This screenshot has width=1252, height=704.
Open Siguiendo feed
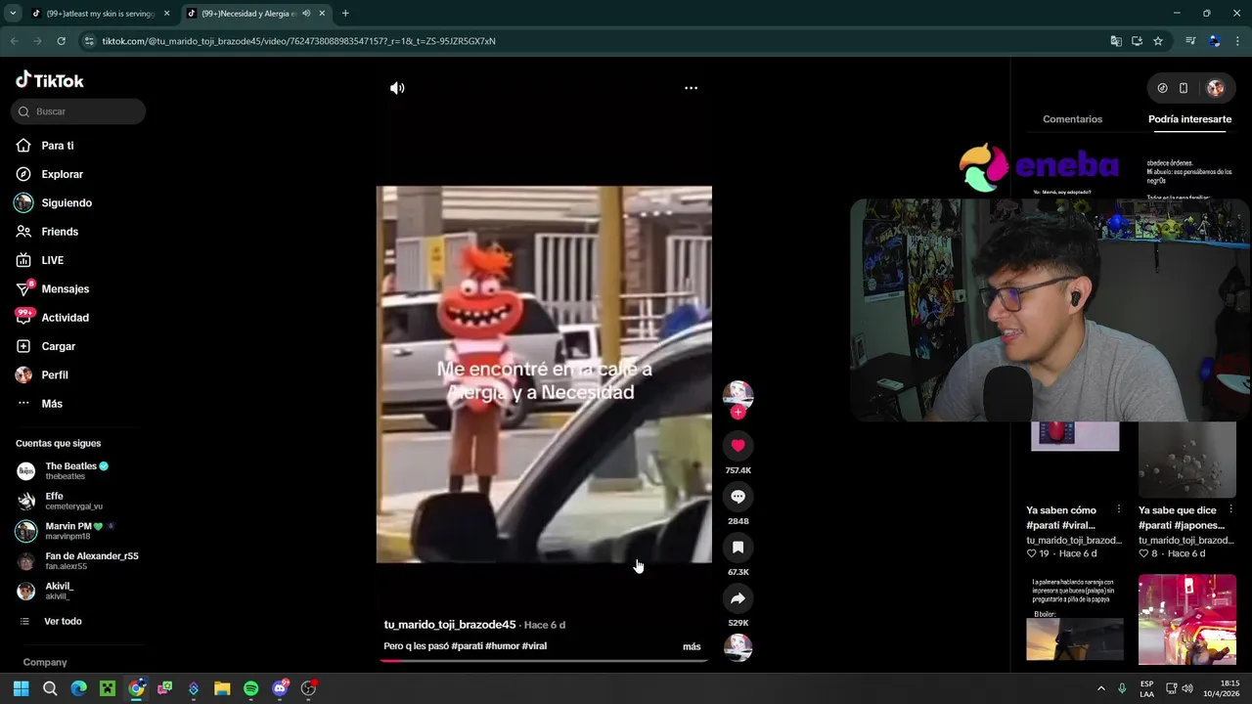67,203
